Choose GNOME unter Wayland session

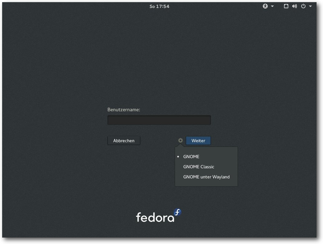pyautogui.click(x=206, y=177)
